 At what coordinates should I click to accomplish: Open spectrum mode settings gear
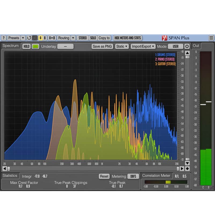(x=187, y=46)
